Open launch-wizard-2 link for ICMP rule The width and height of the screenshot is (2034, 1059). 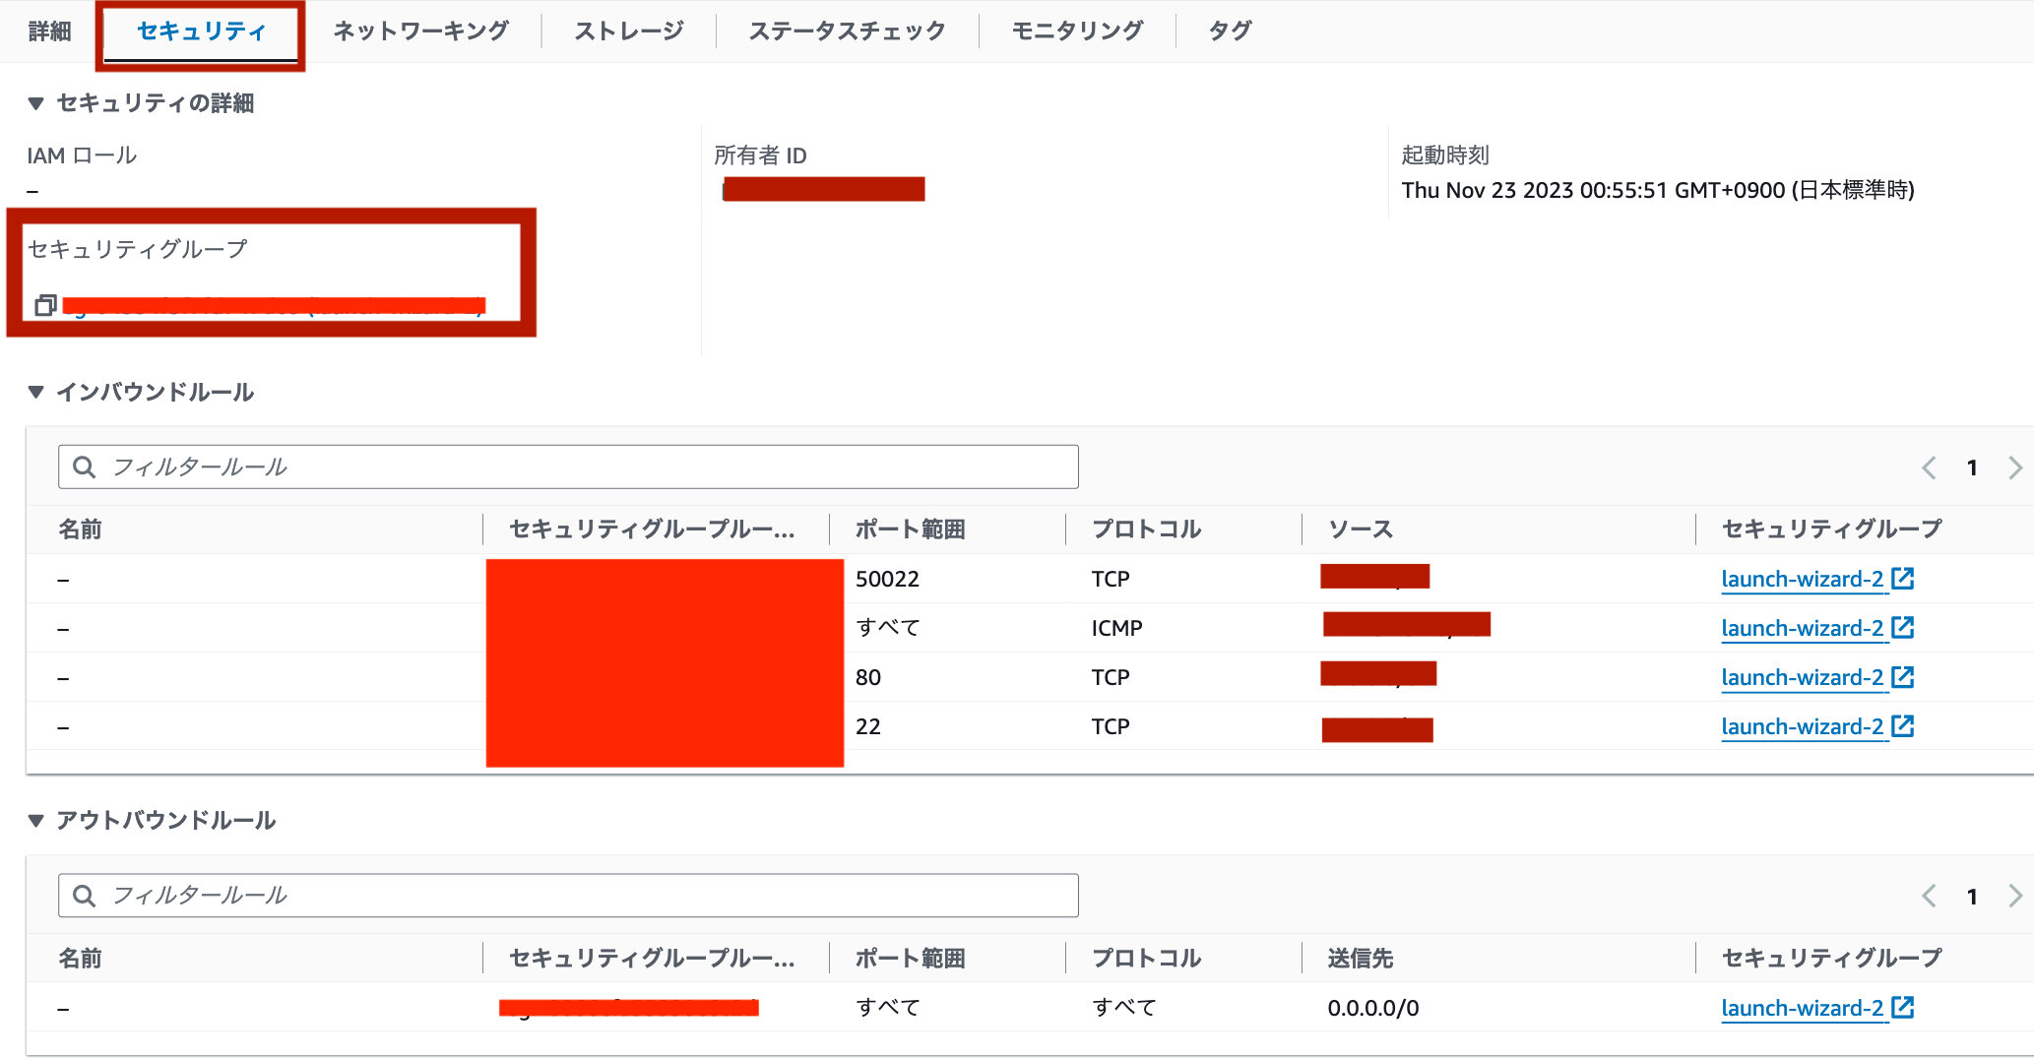click(x=1803, y=628)
